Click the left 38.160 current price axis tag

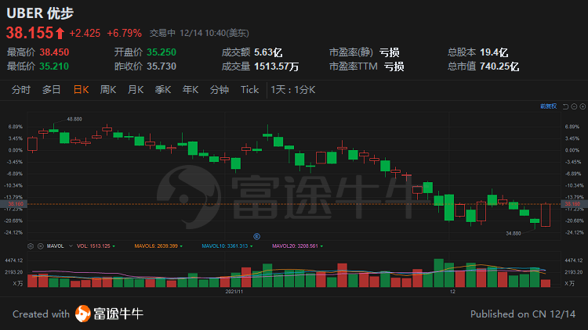pyautogui.click(x=13, y=204)
